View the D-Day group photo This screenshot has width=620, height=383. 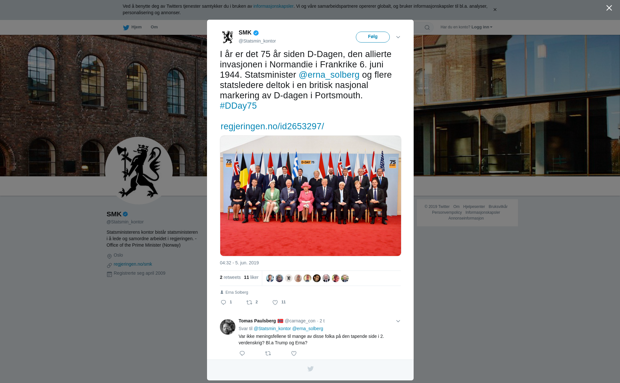pos(311,196)
